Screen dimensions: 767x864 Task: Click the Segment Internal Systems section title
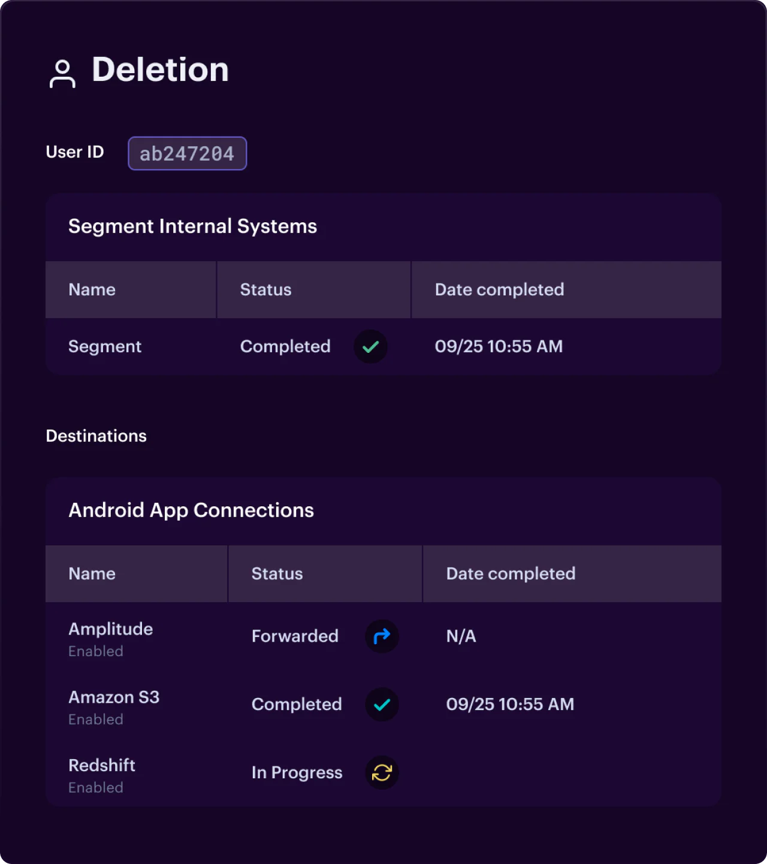click(x=192, y=226)
